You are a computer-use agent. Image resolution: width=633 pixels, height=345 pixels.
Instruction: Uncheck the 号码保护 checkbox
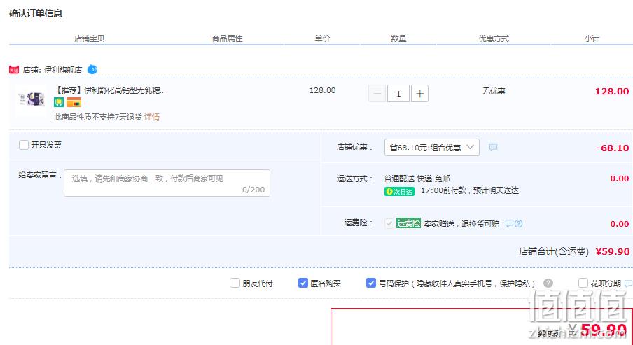pyautogui.click(x=371, y=283)
